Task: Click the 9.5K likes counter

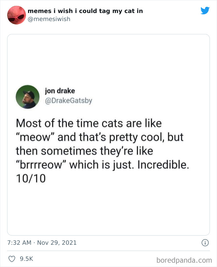Action: [x=25, y=259]
